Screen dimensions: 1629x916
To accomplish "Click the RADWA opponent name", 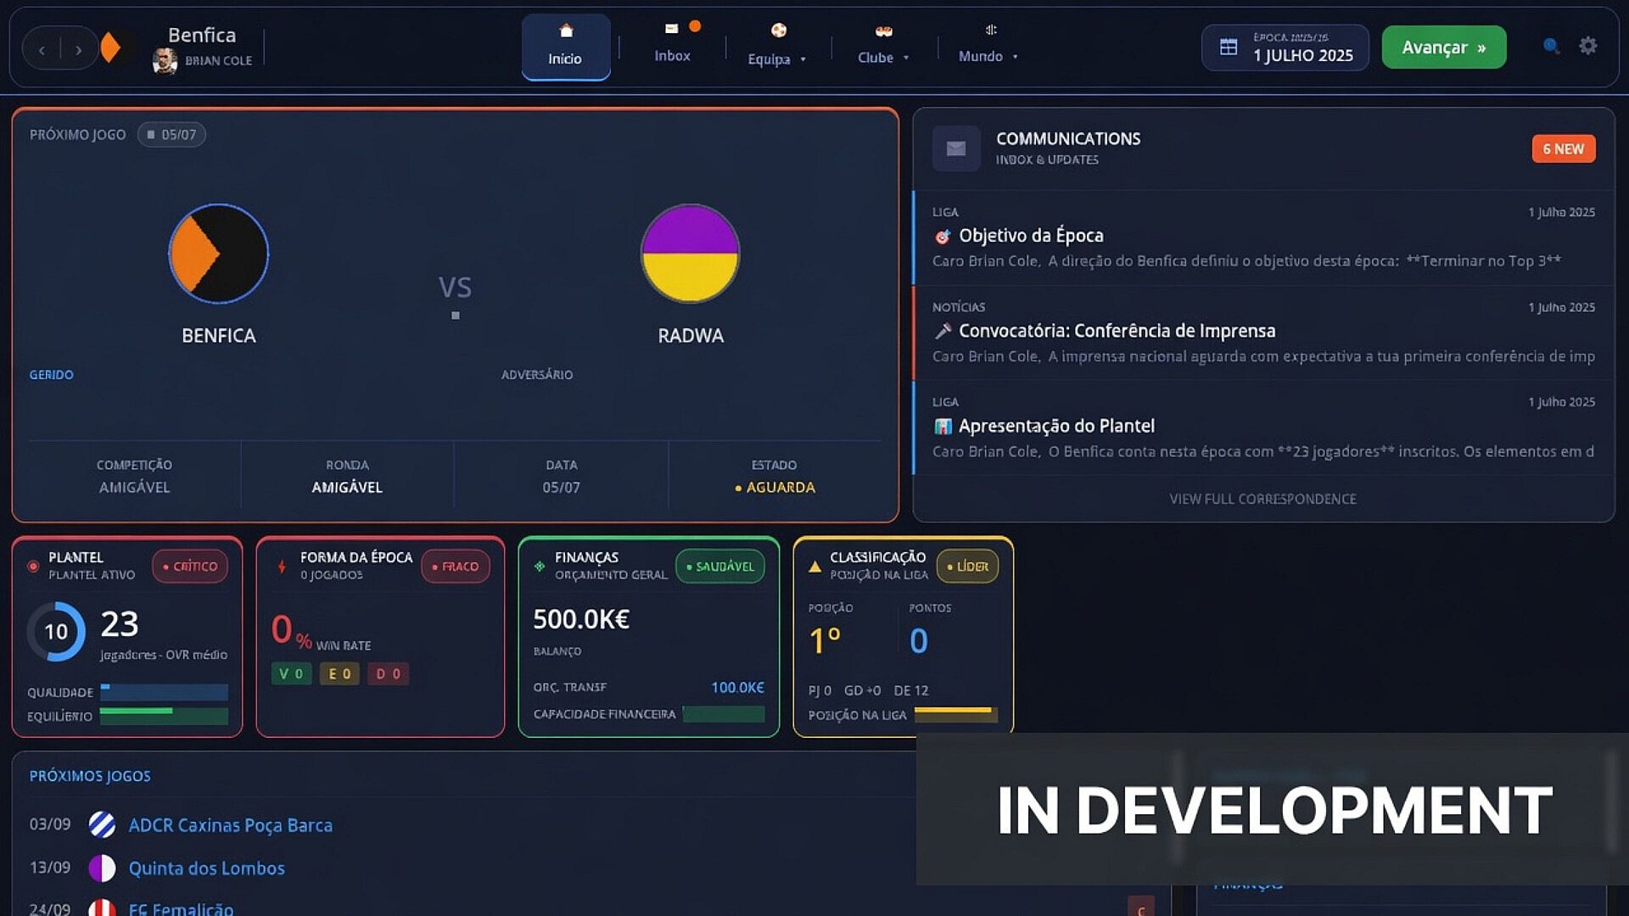I will coord(691,336).
